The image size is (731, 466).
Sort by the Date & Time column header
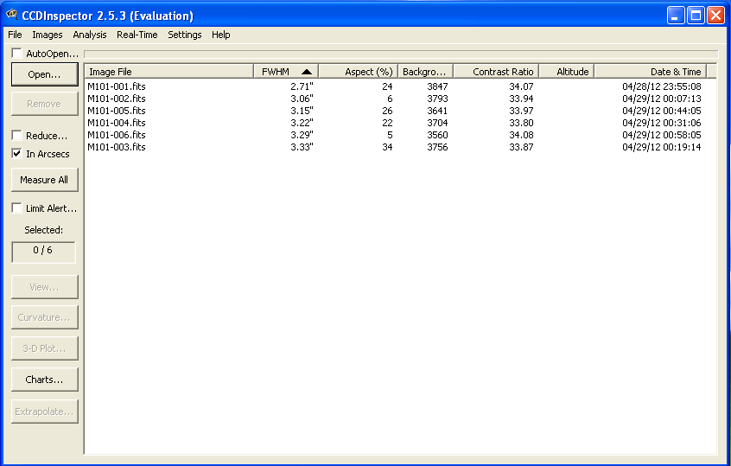coord(651,72)
